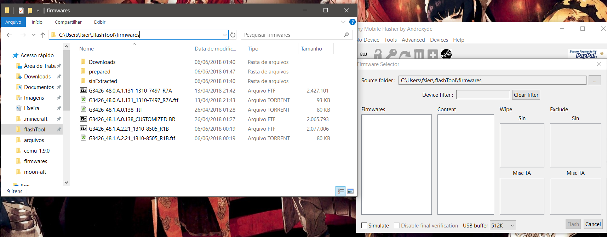Open the Help menu in Flashtool
The image size is (607, 237).
click(458, 40)
